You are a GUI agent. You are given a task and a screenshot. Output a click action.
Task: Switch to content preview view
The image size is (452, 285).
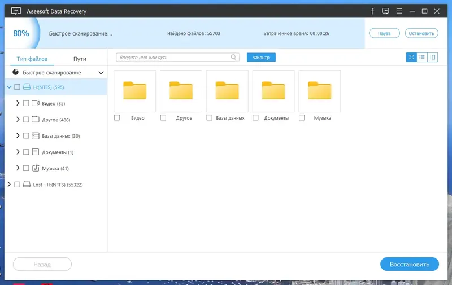pyautogui.click(x=433, y=58)
